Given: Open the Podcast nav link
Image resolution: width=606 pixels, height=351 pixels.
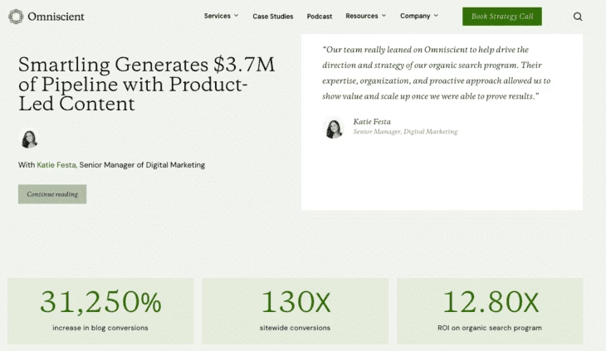Looking at the screenshot, I should coord(320,17).
